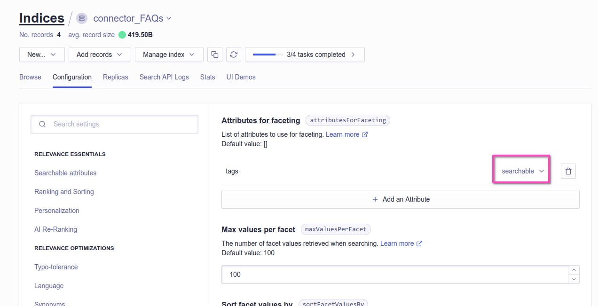
Task: Click the database icon beside connector_FAQs
Action: [x=81, y=18]
